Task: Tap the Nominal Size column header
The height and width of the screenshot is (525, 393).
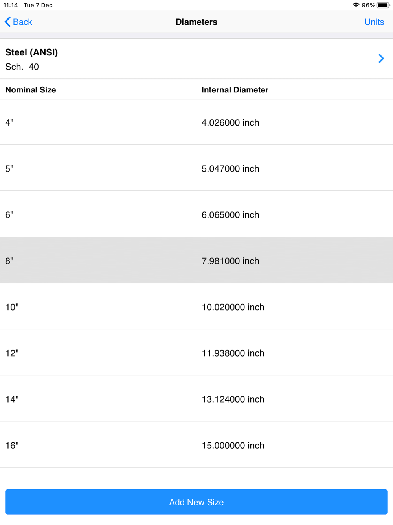Action: pos(31,90)
